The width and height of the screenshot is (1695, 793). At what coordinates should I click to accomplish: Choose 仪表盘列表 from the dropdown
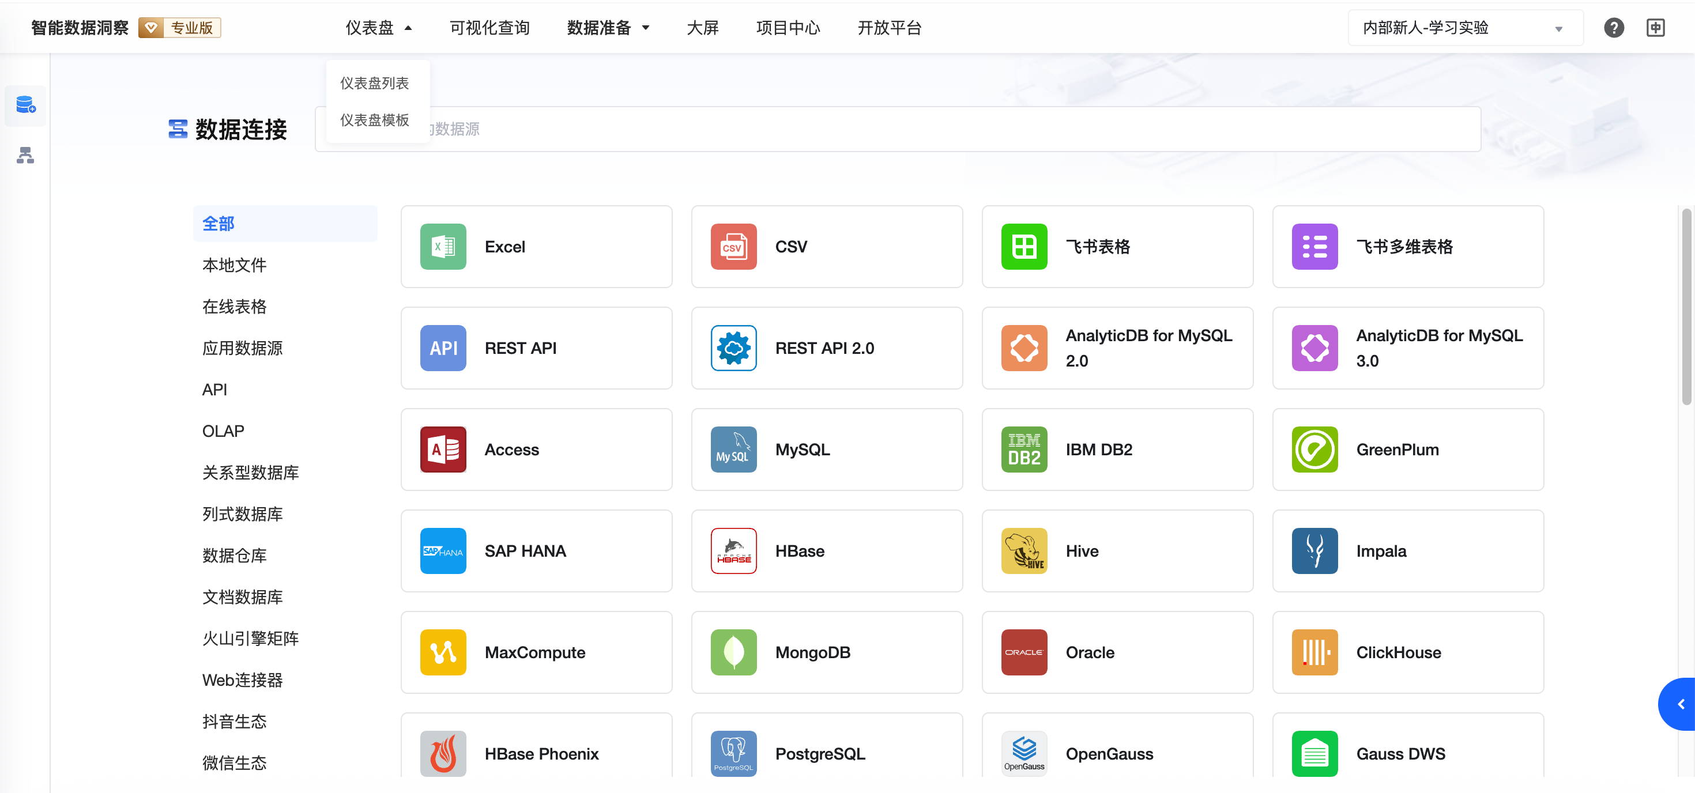click(x=374, y=83)
